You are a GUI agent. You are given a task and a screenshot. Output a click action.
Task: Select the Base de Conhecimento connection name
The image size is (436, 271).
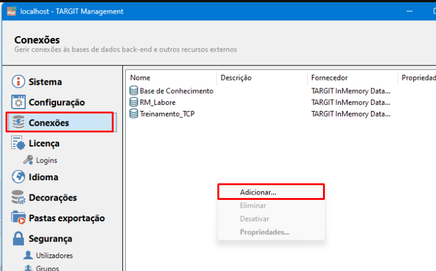click(177, 91)
